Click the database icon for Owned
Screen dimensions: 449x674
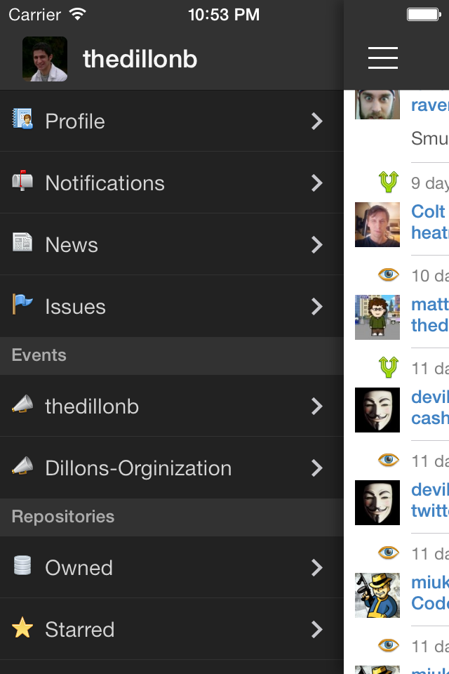[x=22, y=565]
